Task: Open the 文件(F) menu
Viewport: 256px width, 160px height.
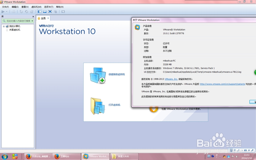Action: (x=5, y=7)
